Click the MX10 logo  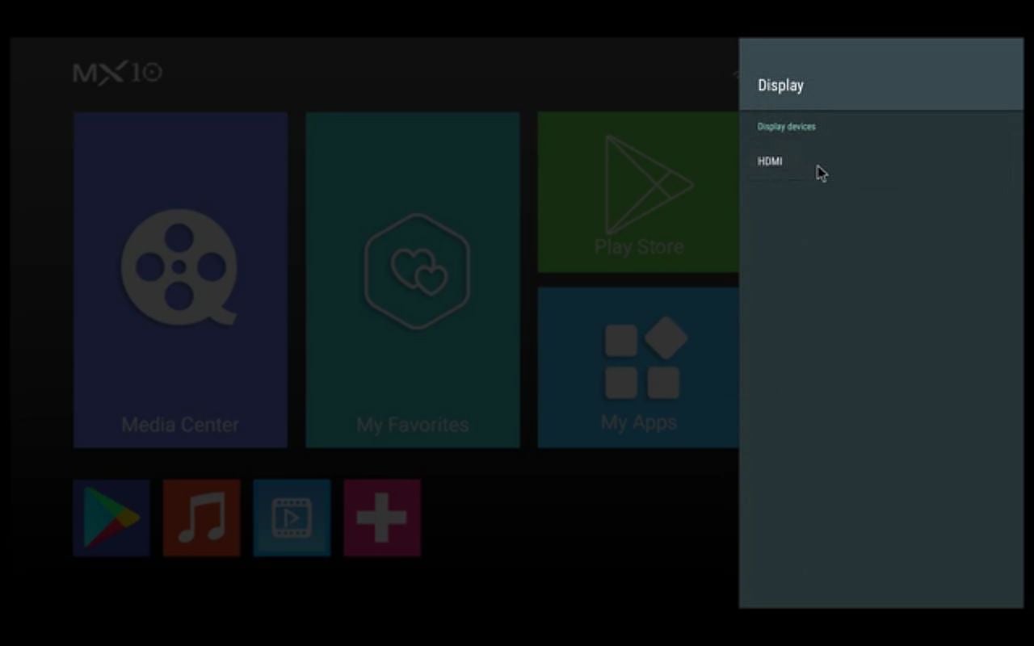click(x=118, y=73)
